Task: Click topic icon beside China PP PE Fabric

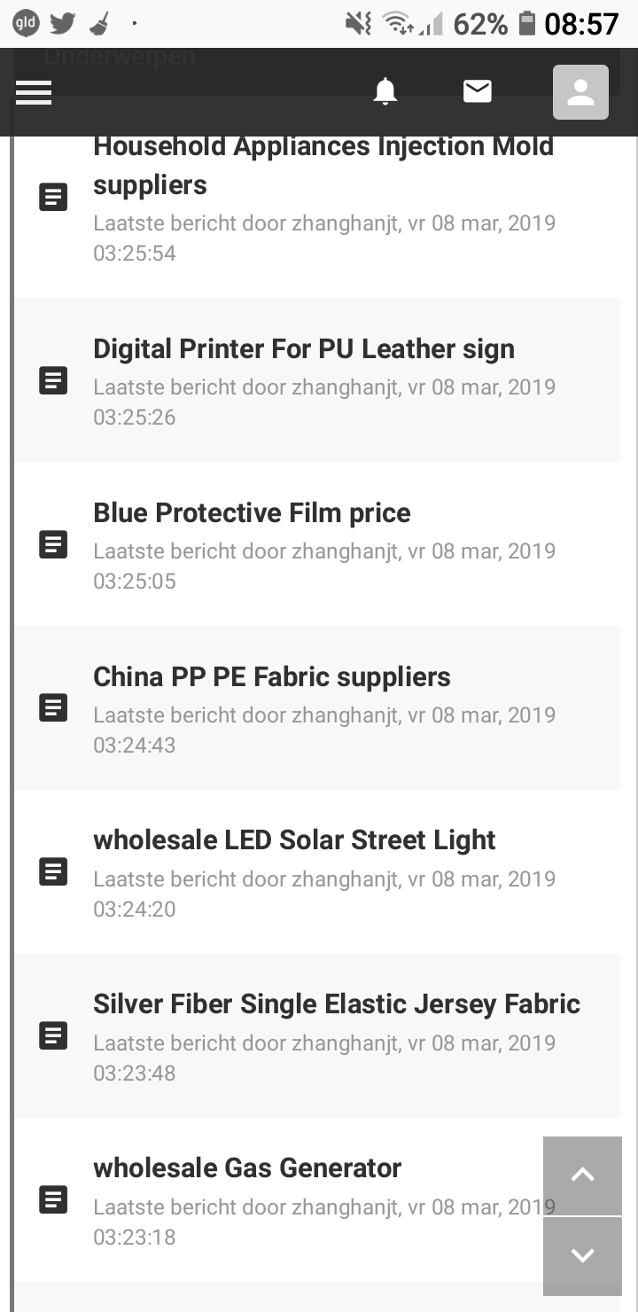Action: tap(53, 708)
